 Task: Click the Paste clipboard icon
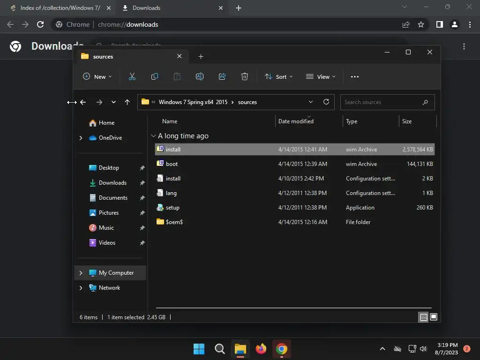point(177,76)
